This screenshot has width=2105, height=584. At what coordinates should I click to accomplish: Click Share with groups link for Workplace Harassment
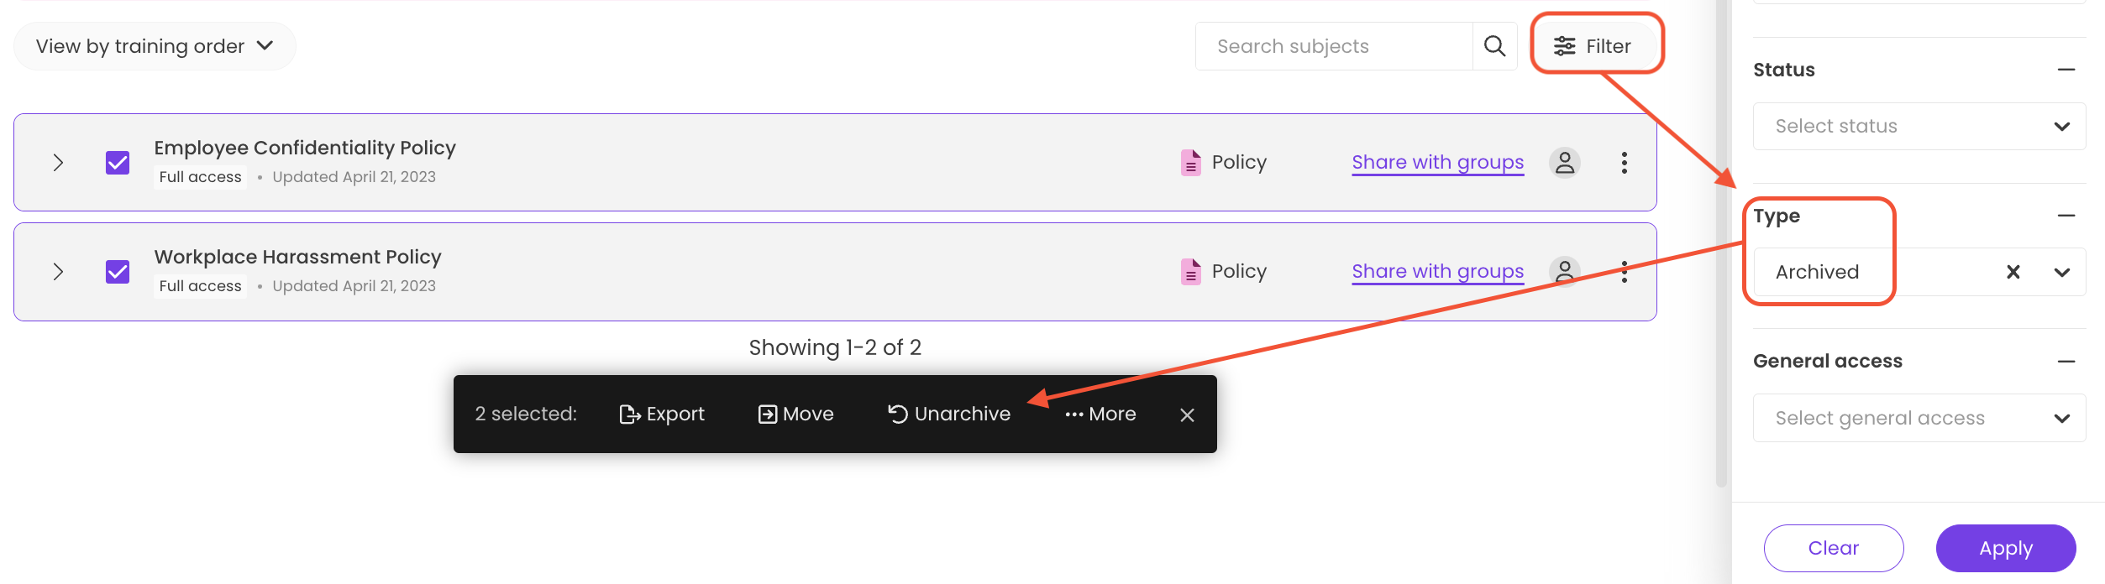pos(1437,272)
